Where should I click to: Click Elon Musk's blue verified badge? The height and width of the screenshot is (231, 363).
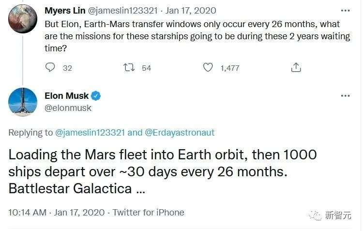pyautogui.click(x=96, y=96)
